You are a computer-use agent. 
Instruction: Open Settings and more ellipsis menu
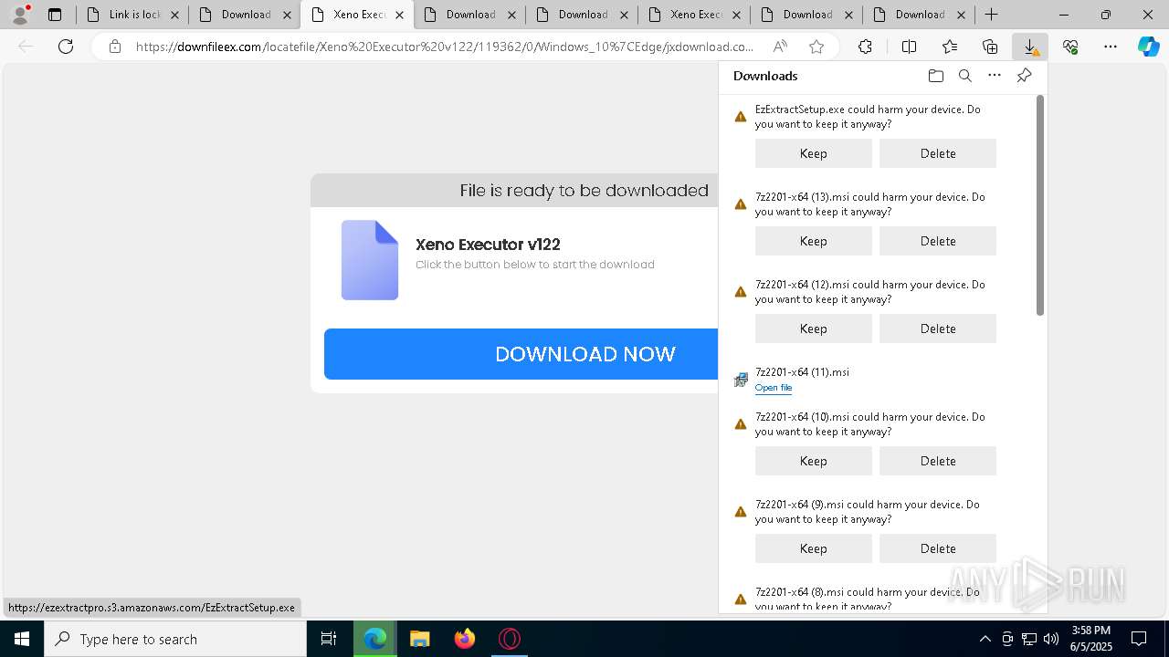(x=1111, y=47)
